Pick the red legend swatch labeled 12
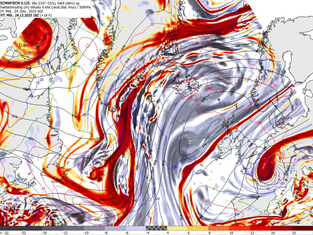The width and height of the screenshot is (313, 235). point(261,228)
